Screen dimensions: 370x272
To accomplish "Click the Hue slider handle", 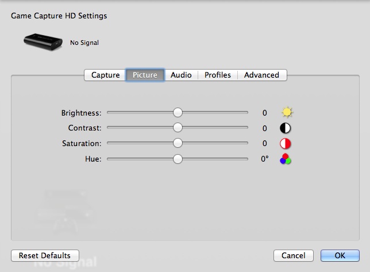I will tap(178, 159).
